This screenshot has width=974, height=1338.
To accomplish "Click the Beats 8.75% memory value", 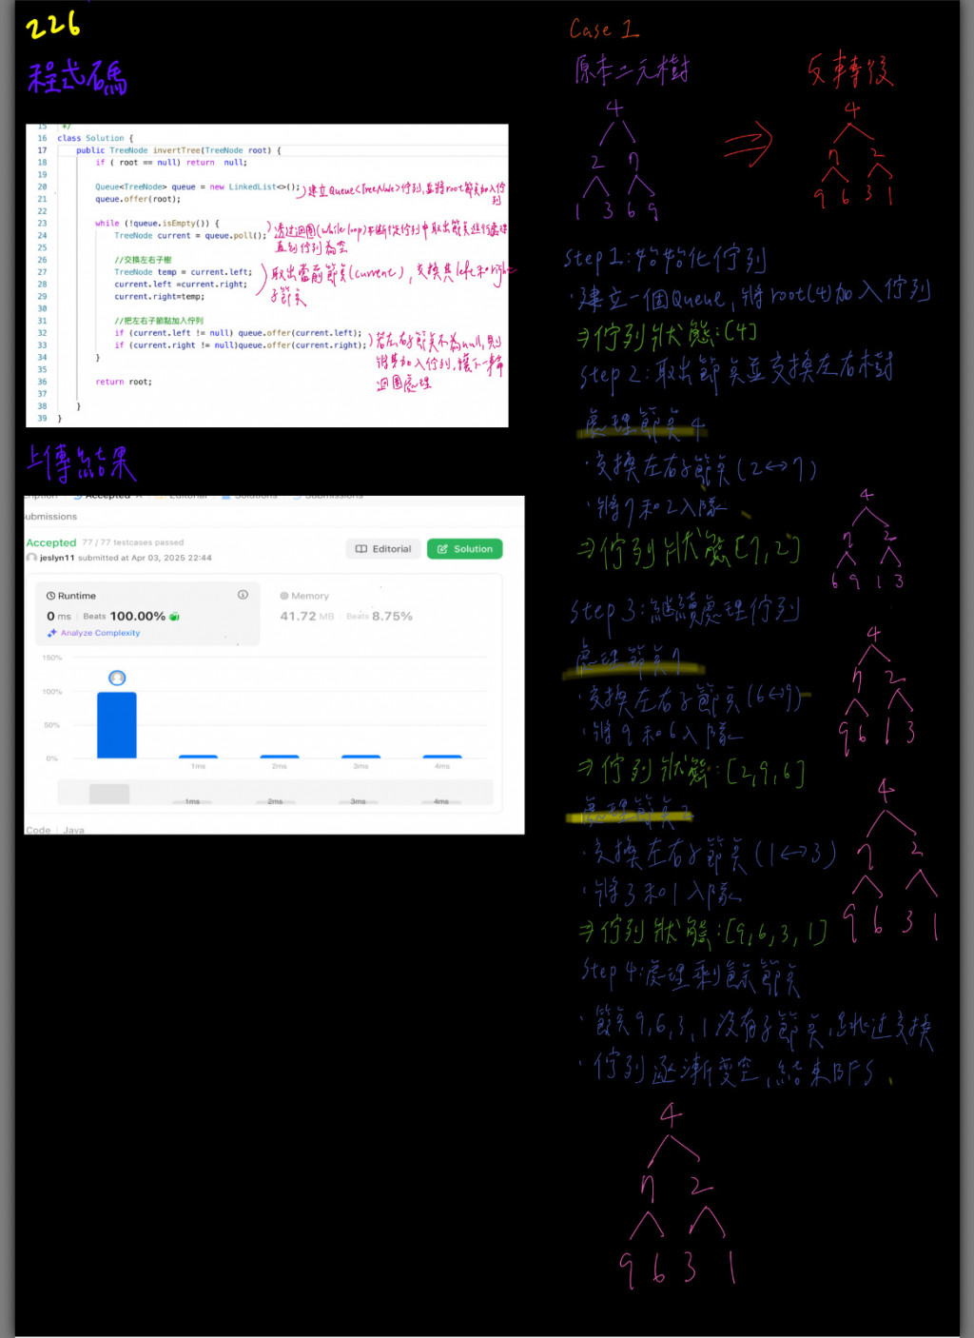I will click(x=380, y=617).
